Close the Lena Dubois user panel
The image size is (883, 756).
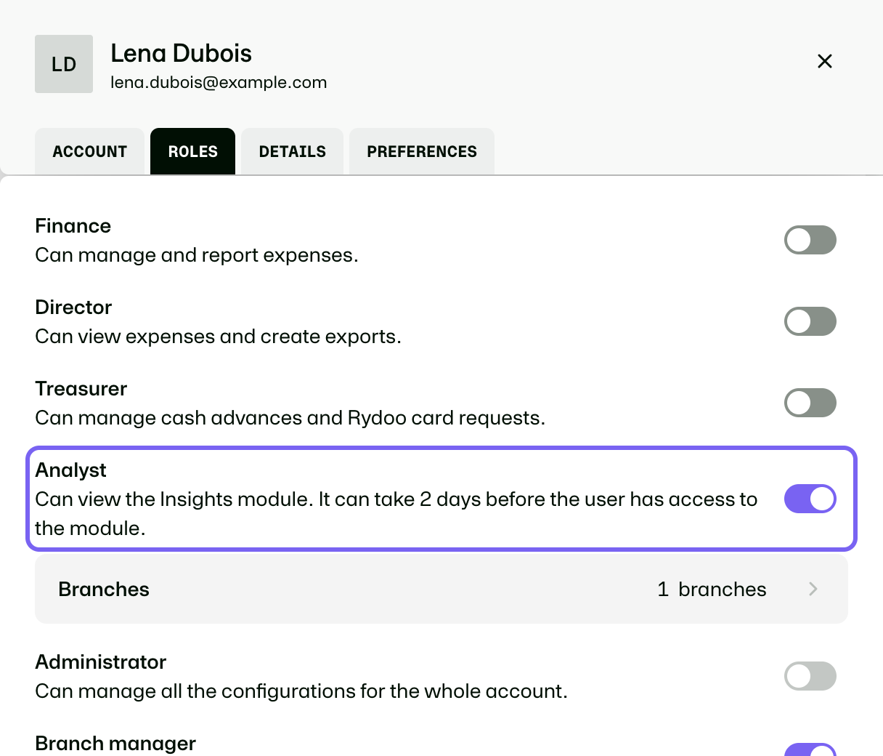click(825, 61)
